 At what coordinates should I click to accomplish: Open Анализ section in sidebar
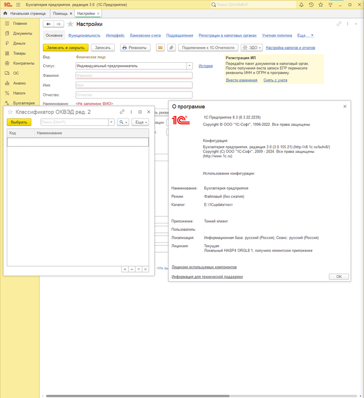(19, 83)
